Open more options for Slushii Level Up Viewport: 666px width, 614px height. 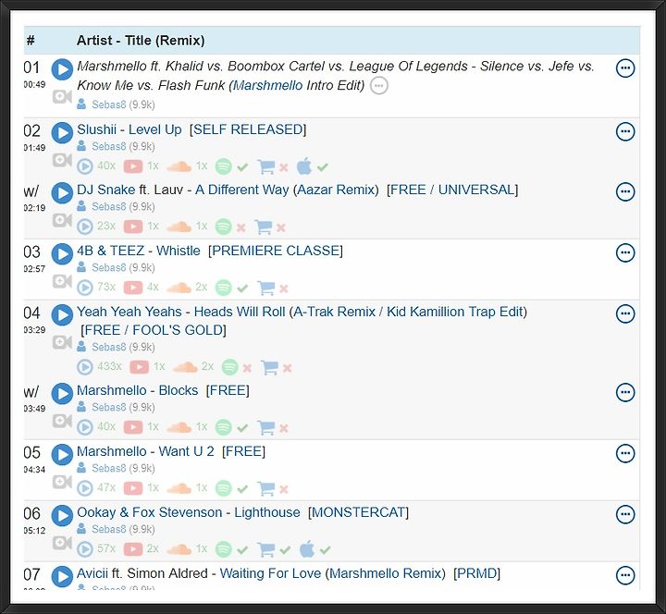pos(625,131)
